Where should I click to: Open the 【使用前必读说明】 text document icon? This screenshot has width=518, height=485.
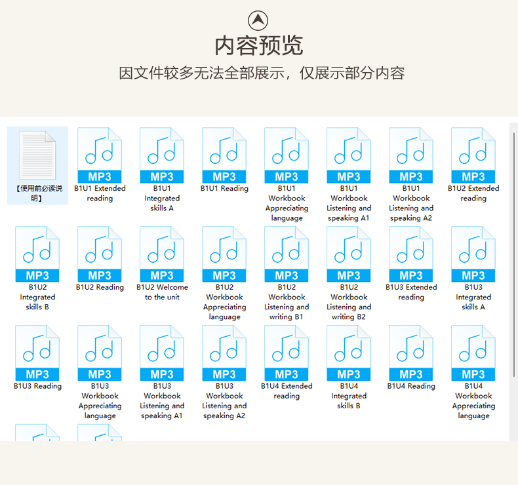point(37,155)
